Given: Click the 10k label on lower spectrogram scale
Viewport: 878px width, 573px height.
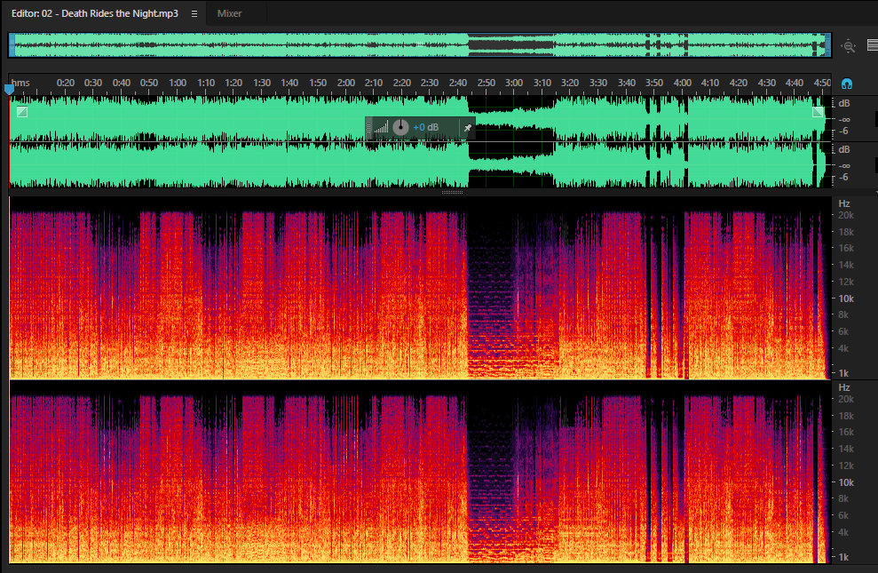Looking at the screenshot, I should point(845,482).
